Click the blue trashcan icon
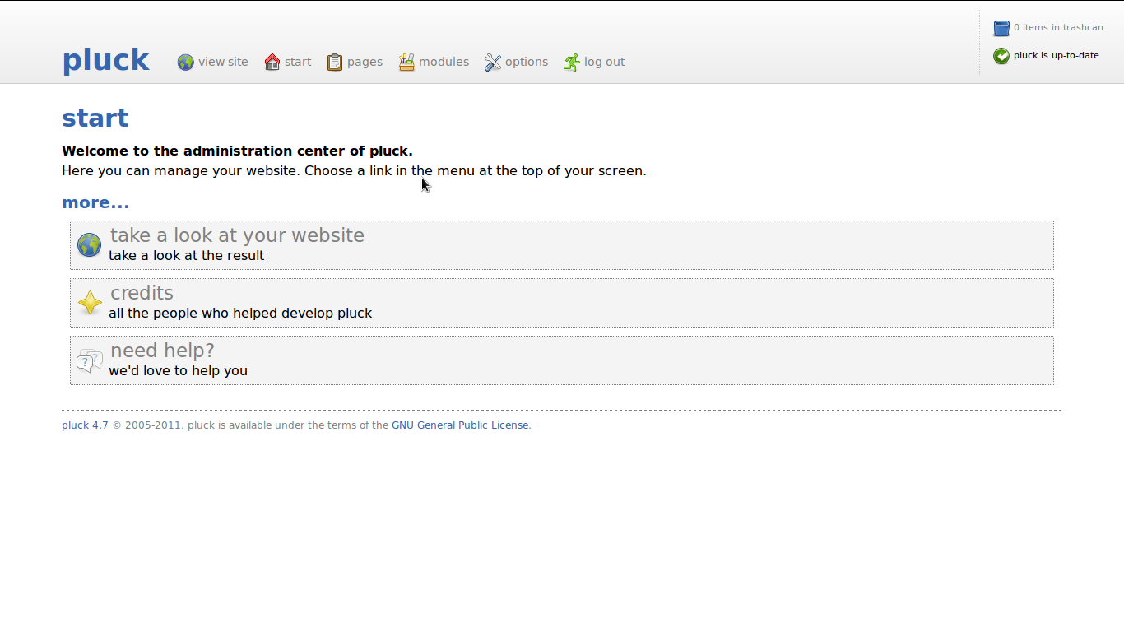The width and height of the screenshot is (1124, 632). pyautogui.click(x=1001, y=28)
